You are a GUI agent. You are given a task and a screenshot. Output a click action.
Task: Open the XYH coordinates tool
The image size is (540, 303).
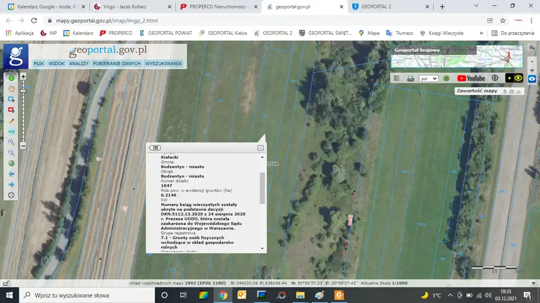[11, 131]
